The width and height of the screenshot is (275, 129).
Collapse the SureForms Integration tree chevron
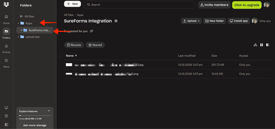[21, 30]
